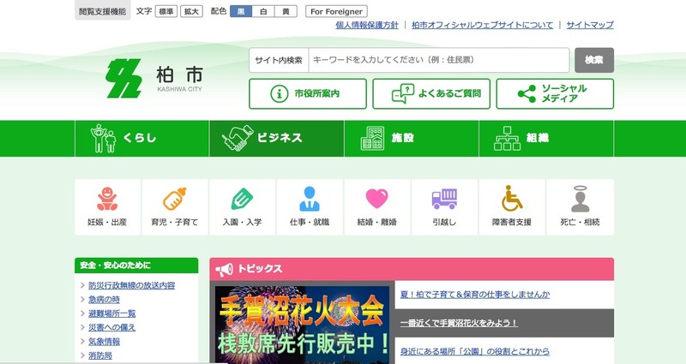Click the Kashiwa City logo
Image resolution: width=686 pixels, height=364 pixels.
point(154,79)
